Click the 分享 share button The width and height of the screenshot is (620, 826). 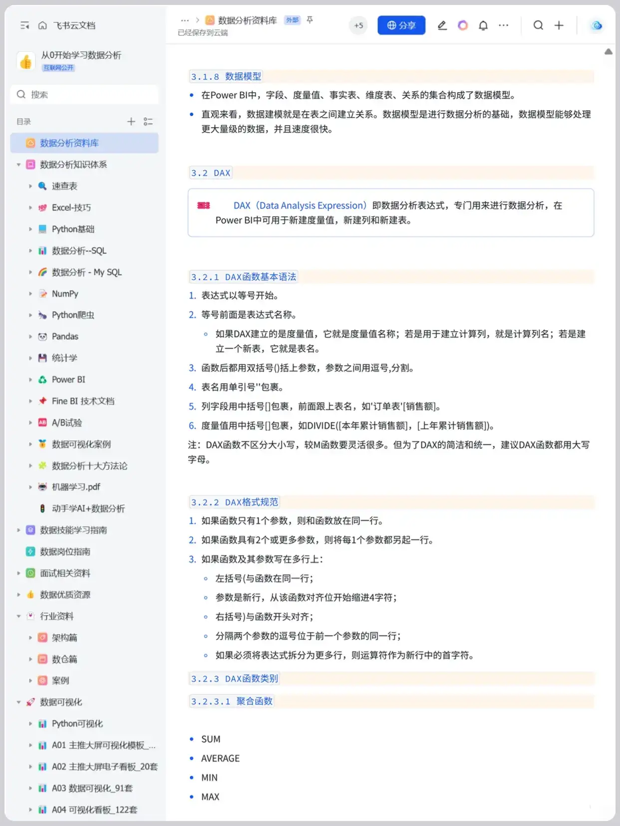[401, 25]
